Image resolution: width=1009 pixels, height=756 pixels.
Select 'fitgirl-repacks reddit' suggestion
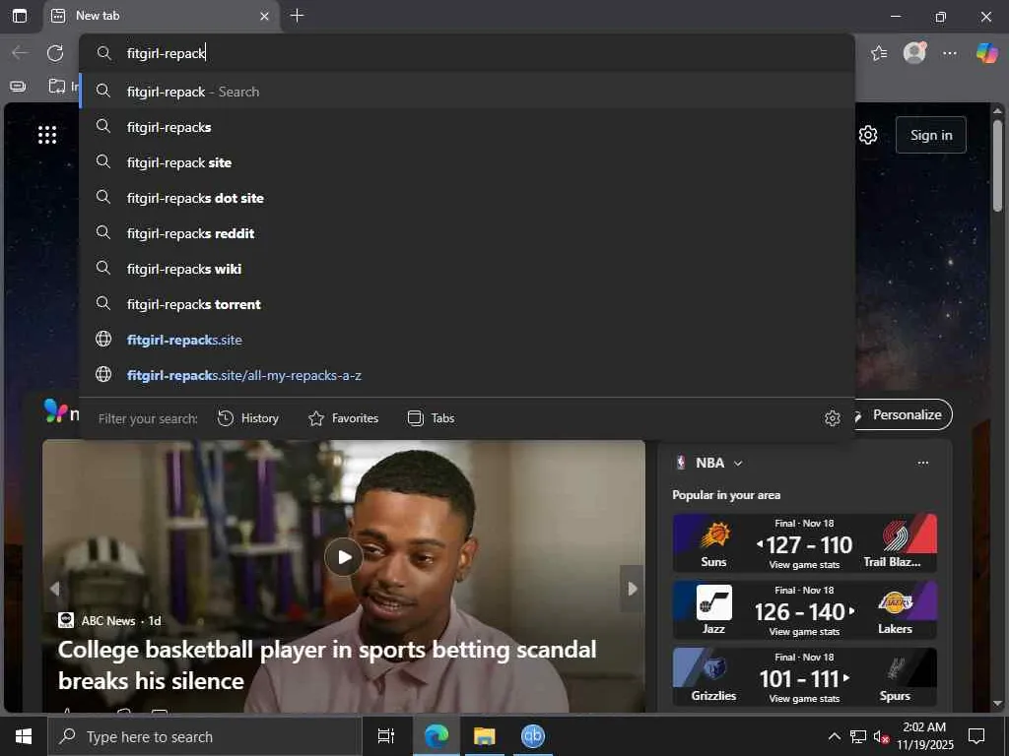(x=466, y=232)
